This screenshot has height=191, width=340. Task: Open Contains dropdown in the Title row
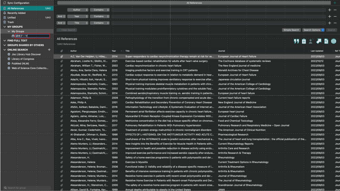pyautogui.click(x=100, y=23)
